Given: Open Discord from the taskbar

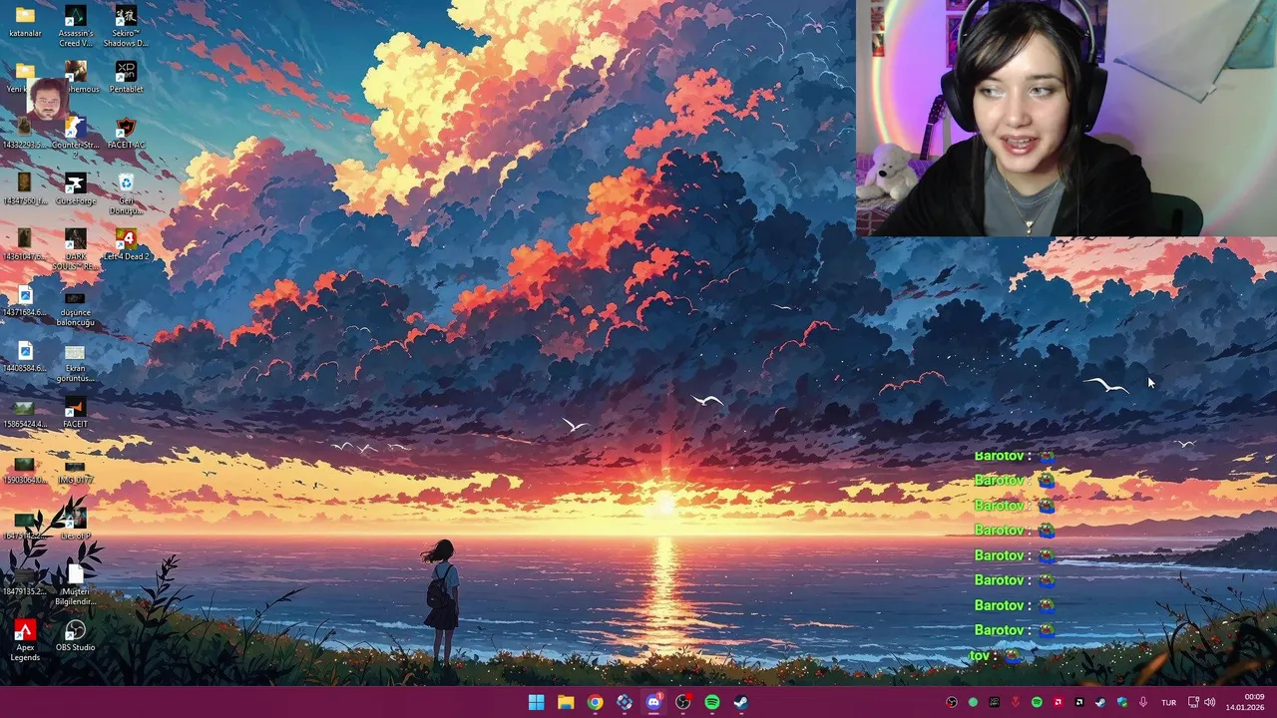Looking at the screenshot, I should 653,702.
